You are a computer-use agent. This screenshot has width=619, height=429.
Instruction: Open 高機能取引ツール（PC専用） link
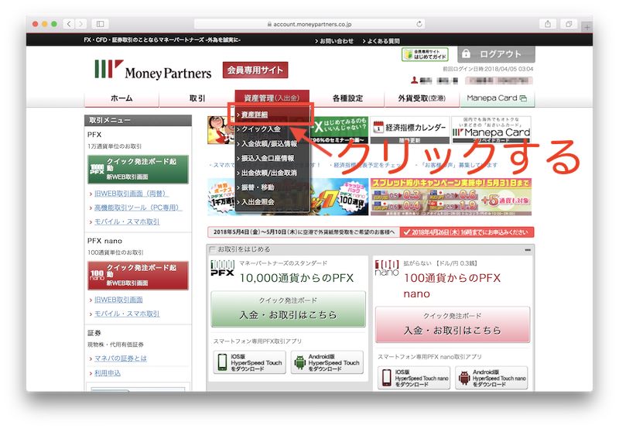pos(138,208)
